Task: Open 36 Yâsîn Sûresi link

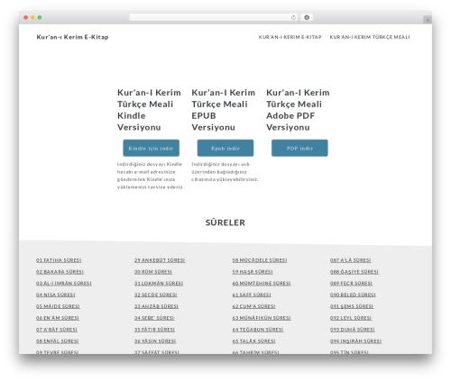Action: click(x=155, y=341)
